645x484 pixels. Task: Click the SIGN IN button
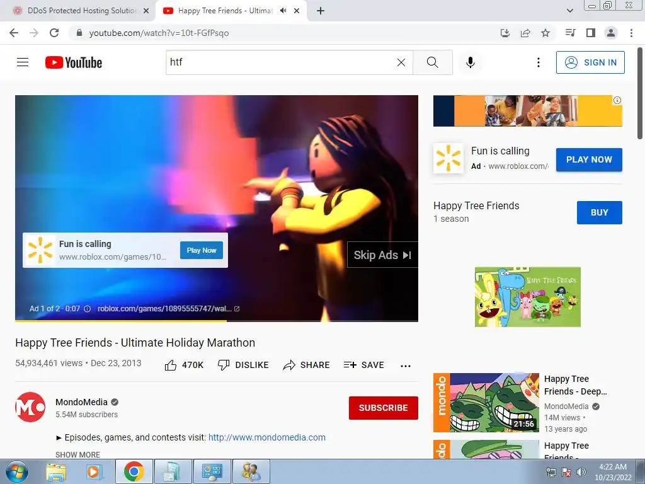pos(590,62)
